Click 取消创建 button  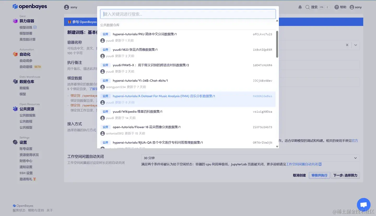pyautogui.click(x=299, y=175)
